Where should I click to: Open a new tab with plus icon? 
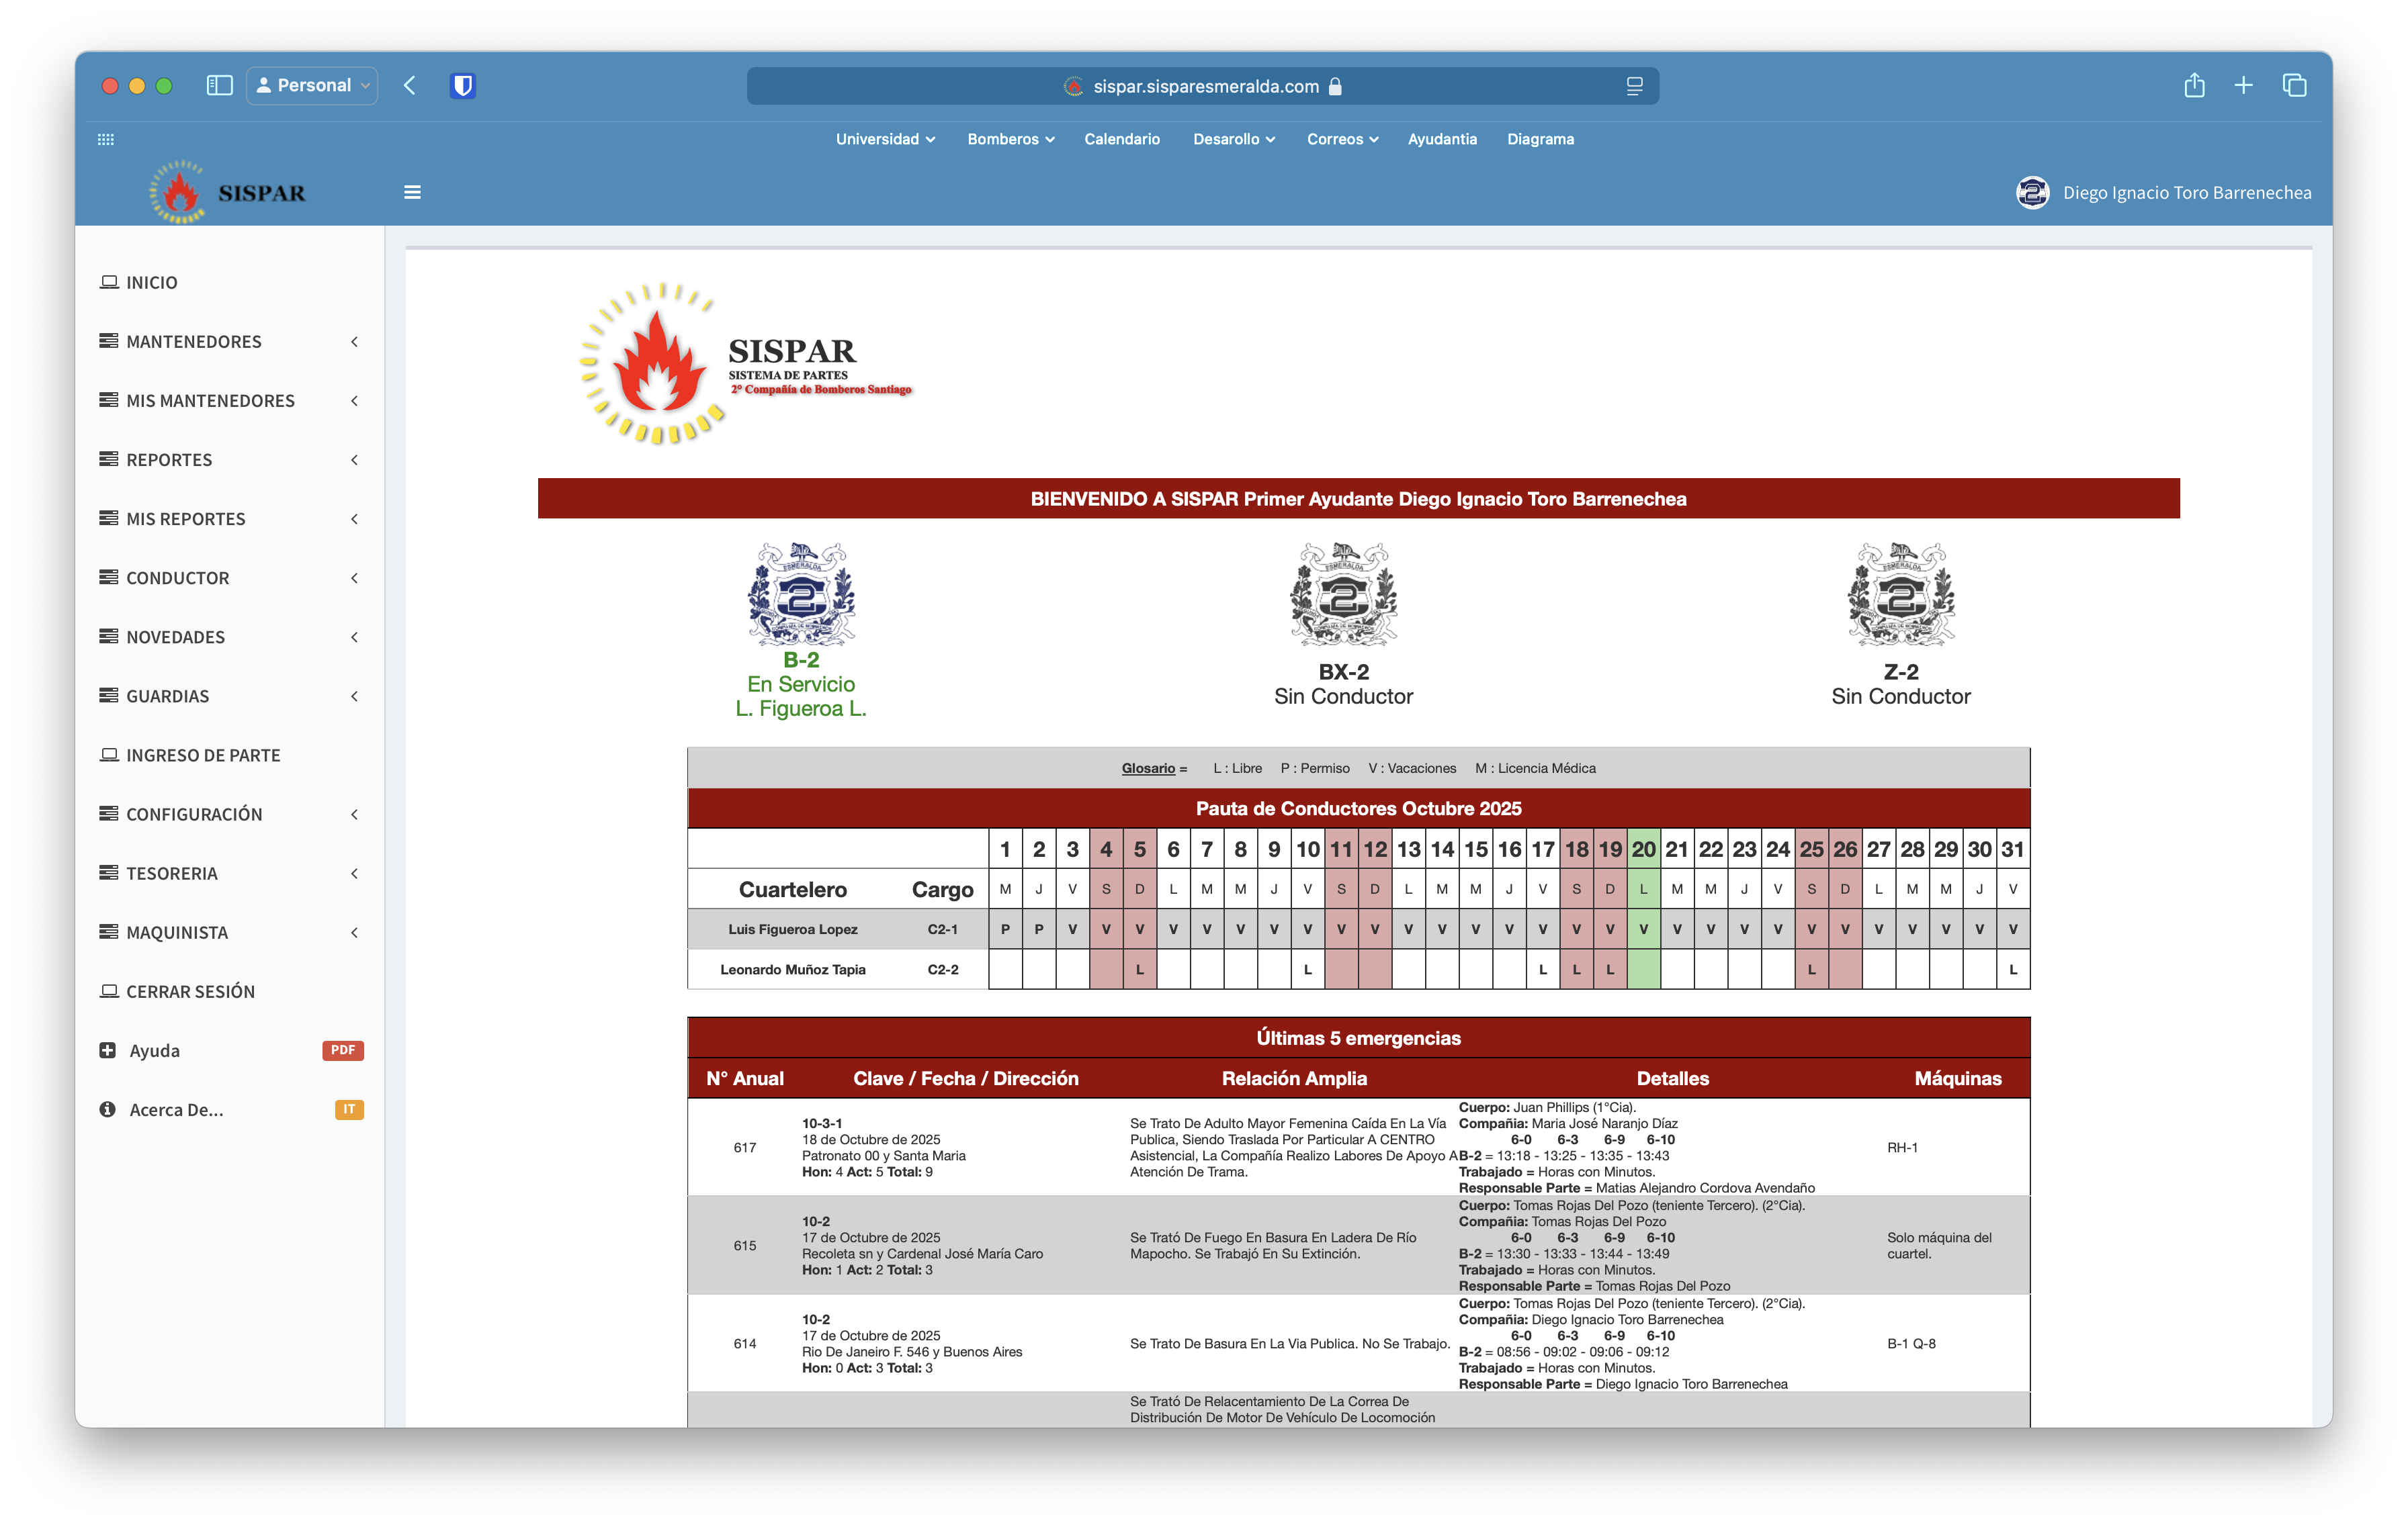[2243, 86]
